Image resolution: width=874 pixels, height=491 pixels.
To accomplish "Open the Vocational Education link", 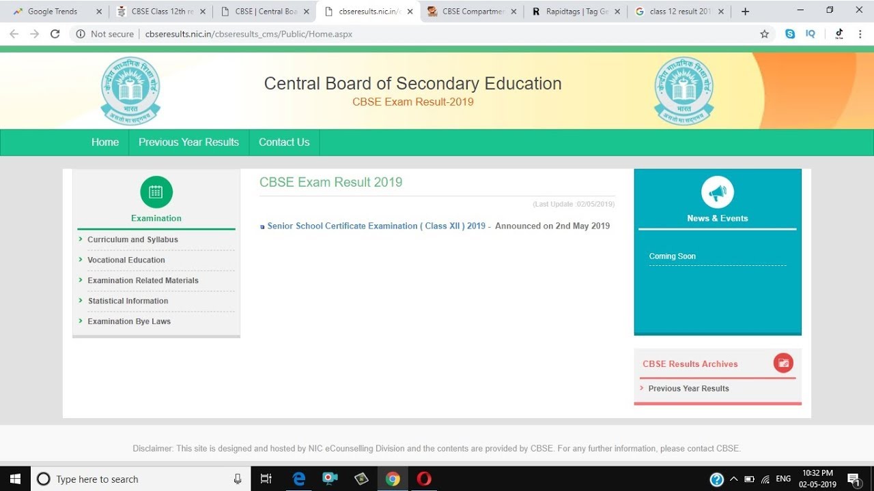I will click(x=126, y=260).
